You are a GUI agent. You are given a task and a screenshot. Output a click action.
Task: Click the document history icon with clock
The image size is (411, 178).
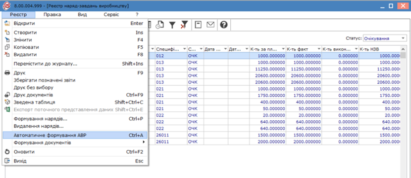tap(160, 25)
